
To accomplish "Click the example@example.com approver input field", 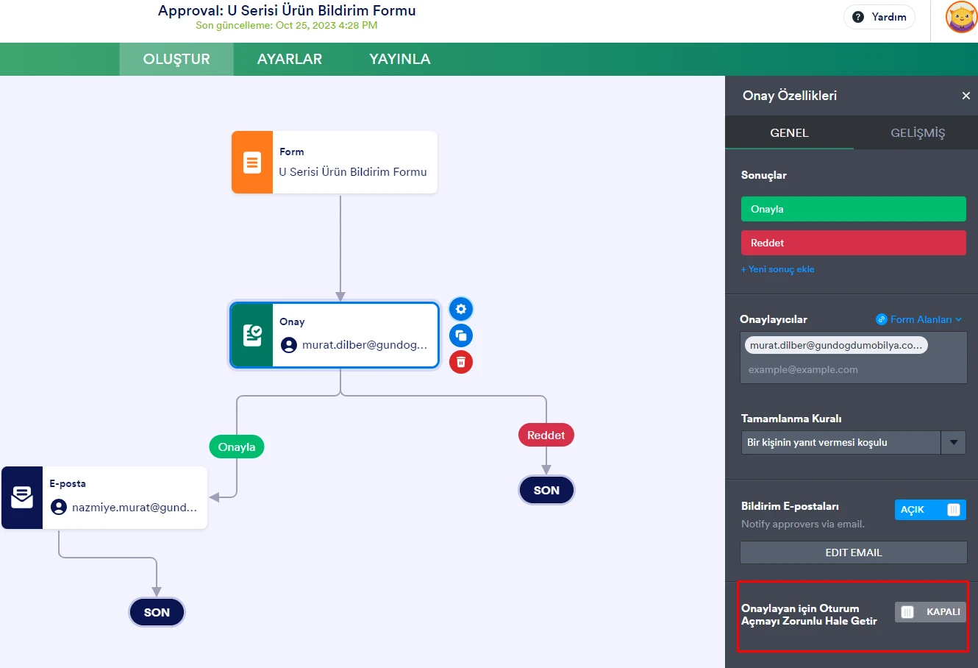I will (x=853, y=369).
